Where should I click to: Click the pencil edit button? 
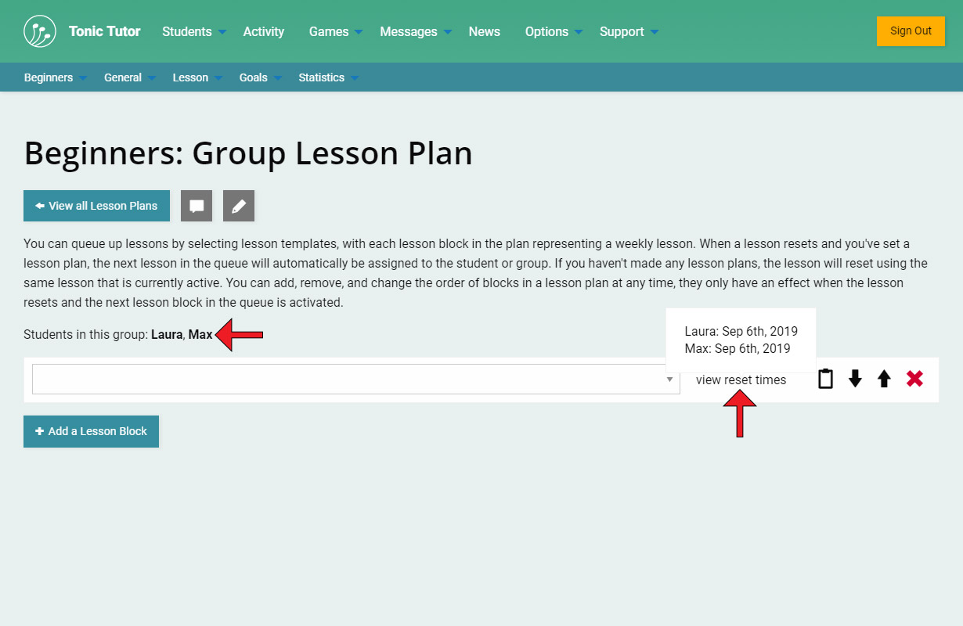pos(239,206)
